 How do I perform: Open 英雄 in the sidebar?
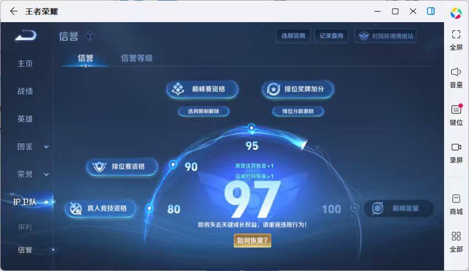pyautogui.click(x=25, y=119)
